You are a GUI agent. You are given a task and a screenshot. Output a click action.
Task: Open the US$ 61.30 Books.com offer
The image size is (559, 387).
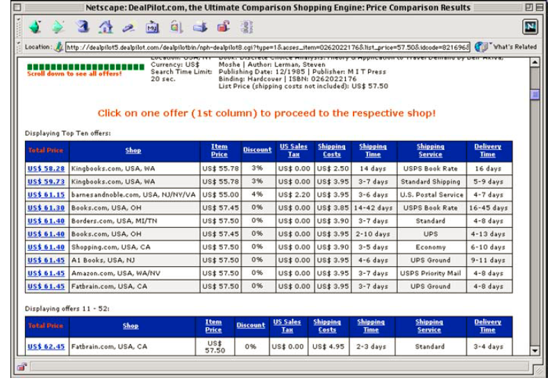click(46, 208)
